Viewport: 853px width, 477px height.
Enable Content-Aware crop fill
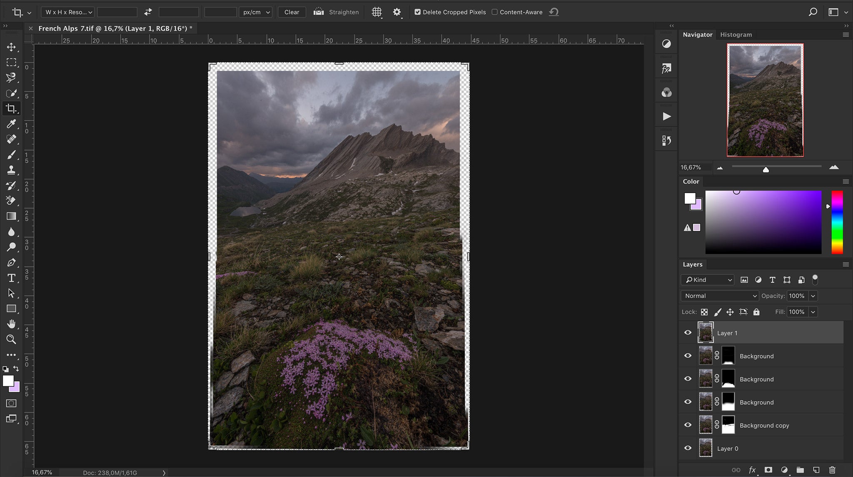click(495, 12)
